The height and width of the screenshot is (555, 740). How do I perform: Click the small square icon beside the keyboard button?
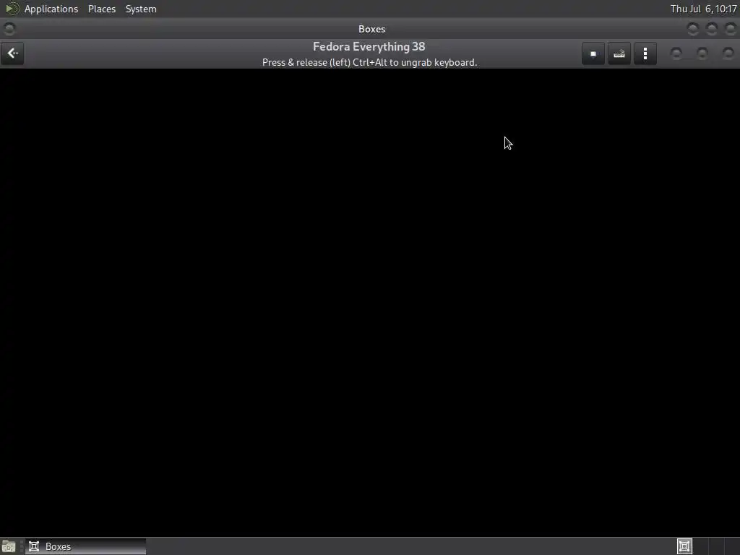click(593, 53)
